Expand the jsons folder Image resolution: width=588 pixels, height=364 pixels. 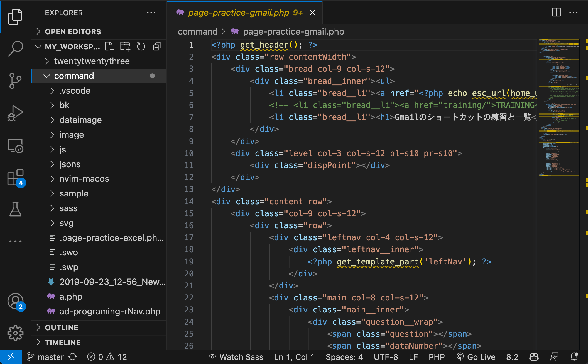[99, 164]
